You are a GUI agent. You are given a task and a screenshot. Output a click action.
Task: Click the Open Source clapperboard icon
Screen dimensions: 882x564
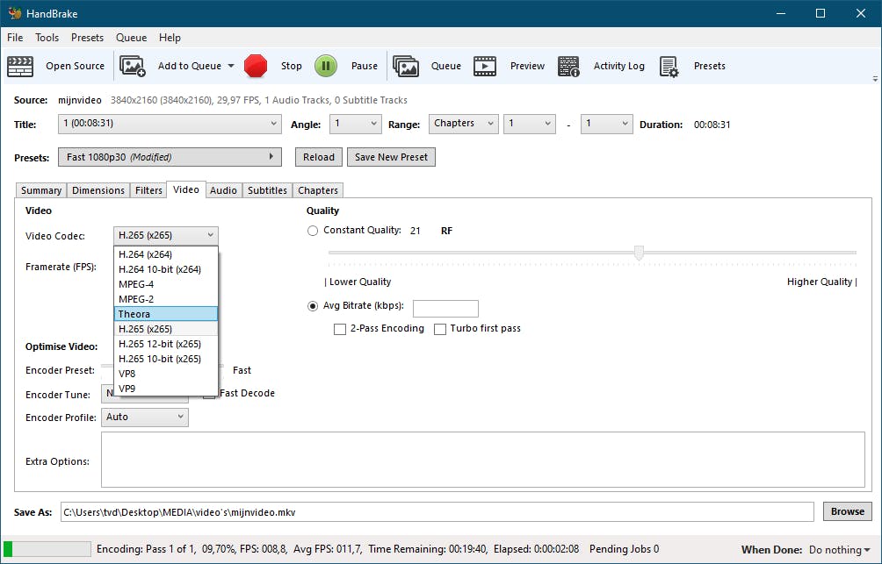[x=20, y=67]
